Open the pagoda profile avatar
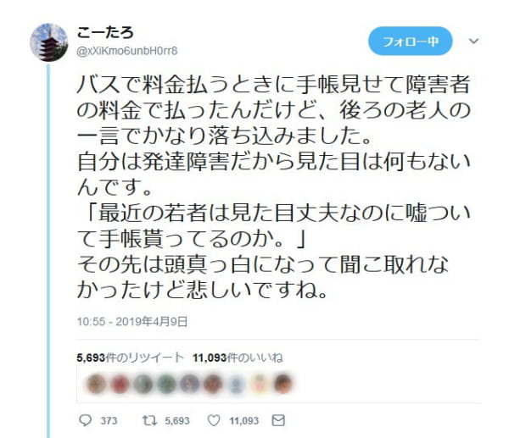 [49, 42]
